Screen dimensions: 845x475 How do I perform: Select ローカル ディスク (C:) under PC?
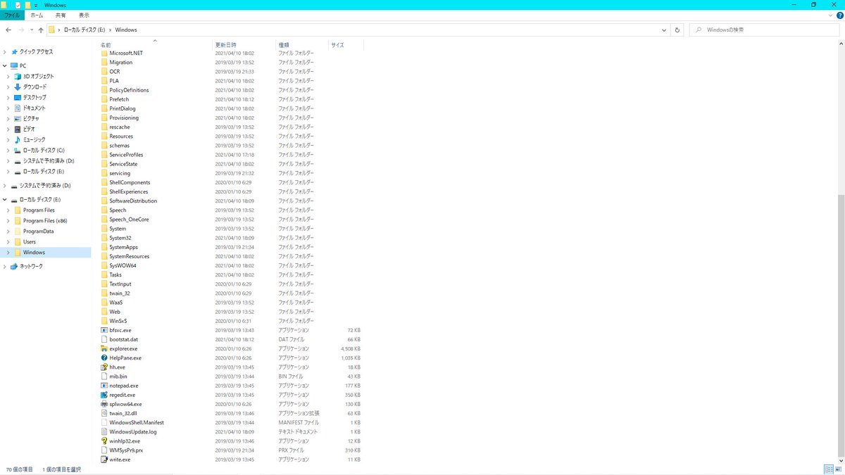[x=44, y=150]
